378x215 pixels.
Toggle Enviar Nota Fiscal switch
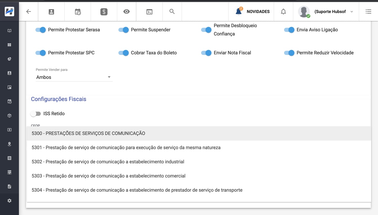[x=206, y=53]
